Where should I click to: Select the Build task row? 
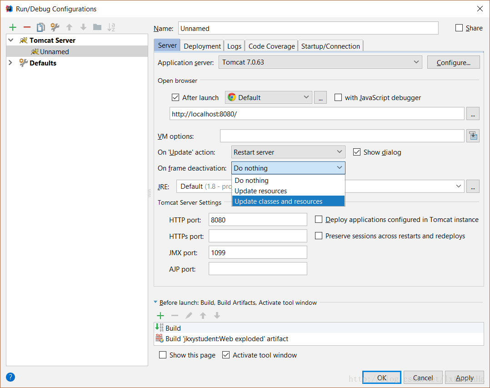pyautogui.click(x=319, y=328)
